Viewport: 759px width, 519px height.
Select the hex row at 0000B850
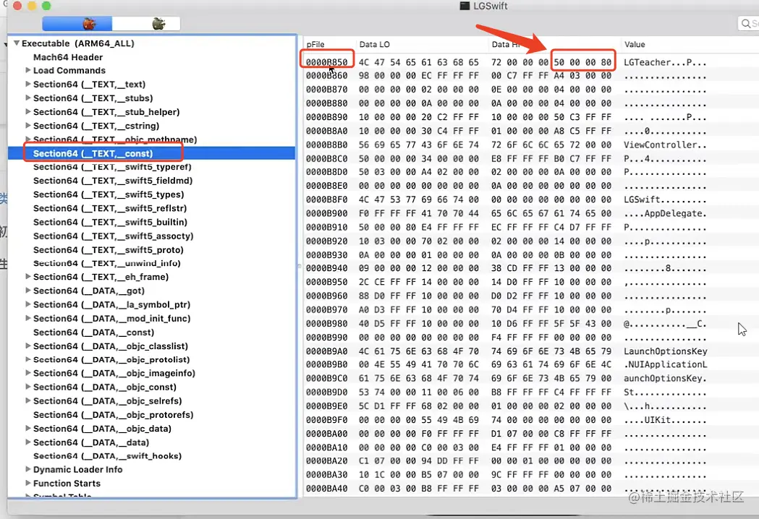click(531, 62)
